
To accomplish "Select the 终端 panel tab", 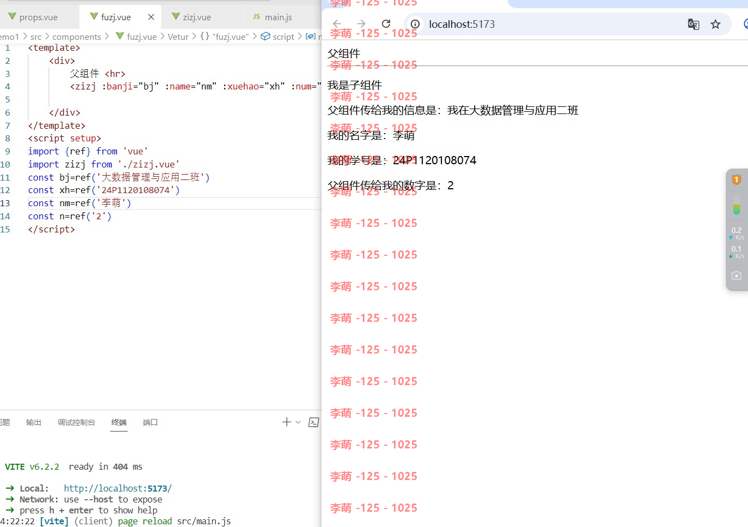I will pos(119,422).
